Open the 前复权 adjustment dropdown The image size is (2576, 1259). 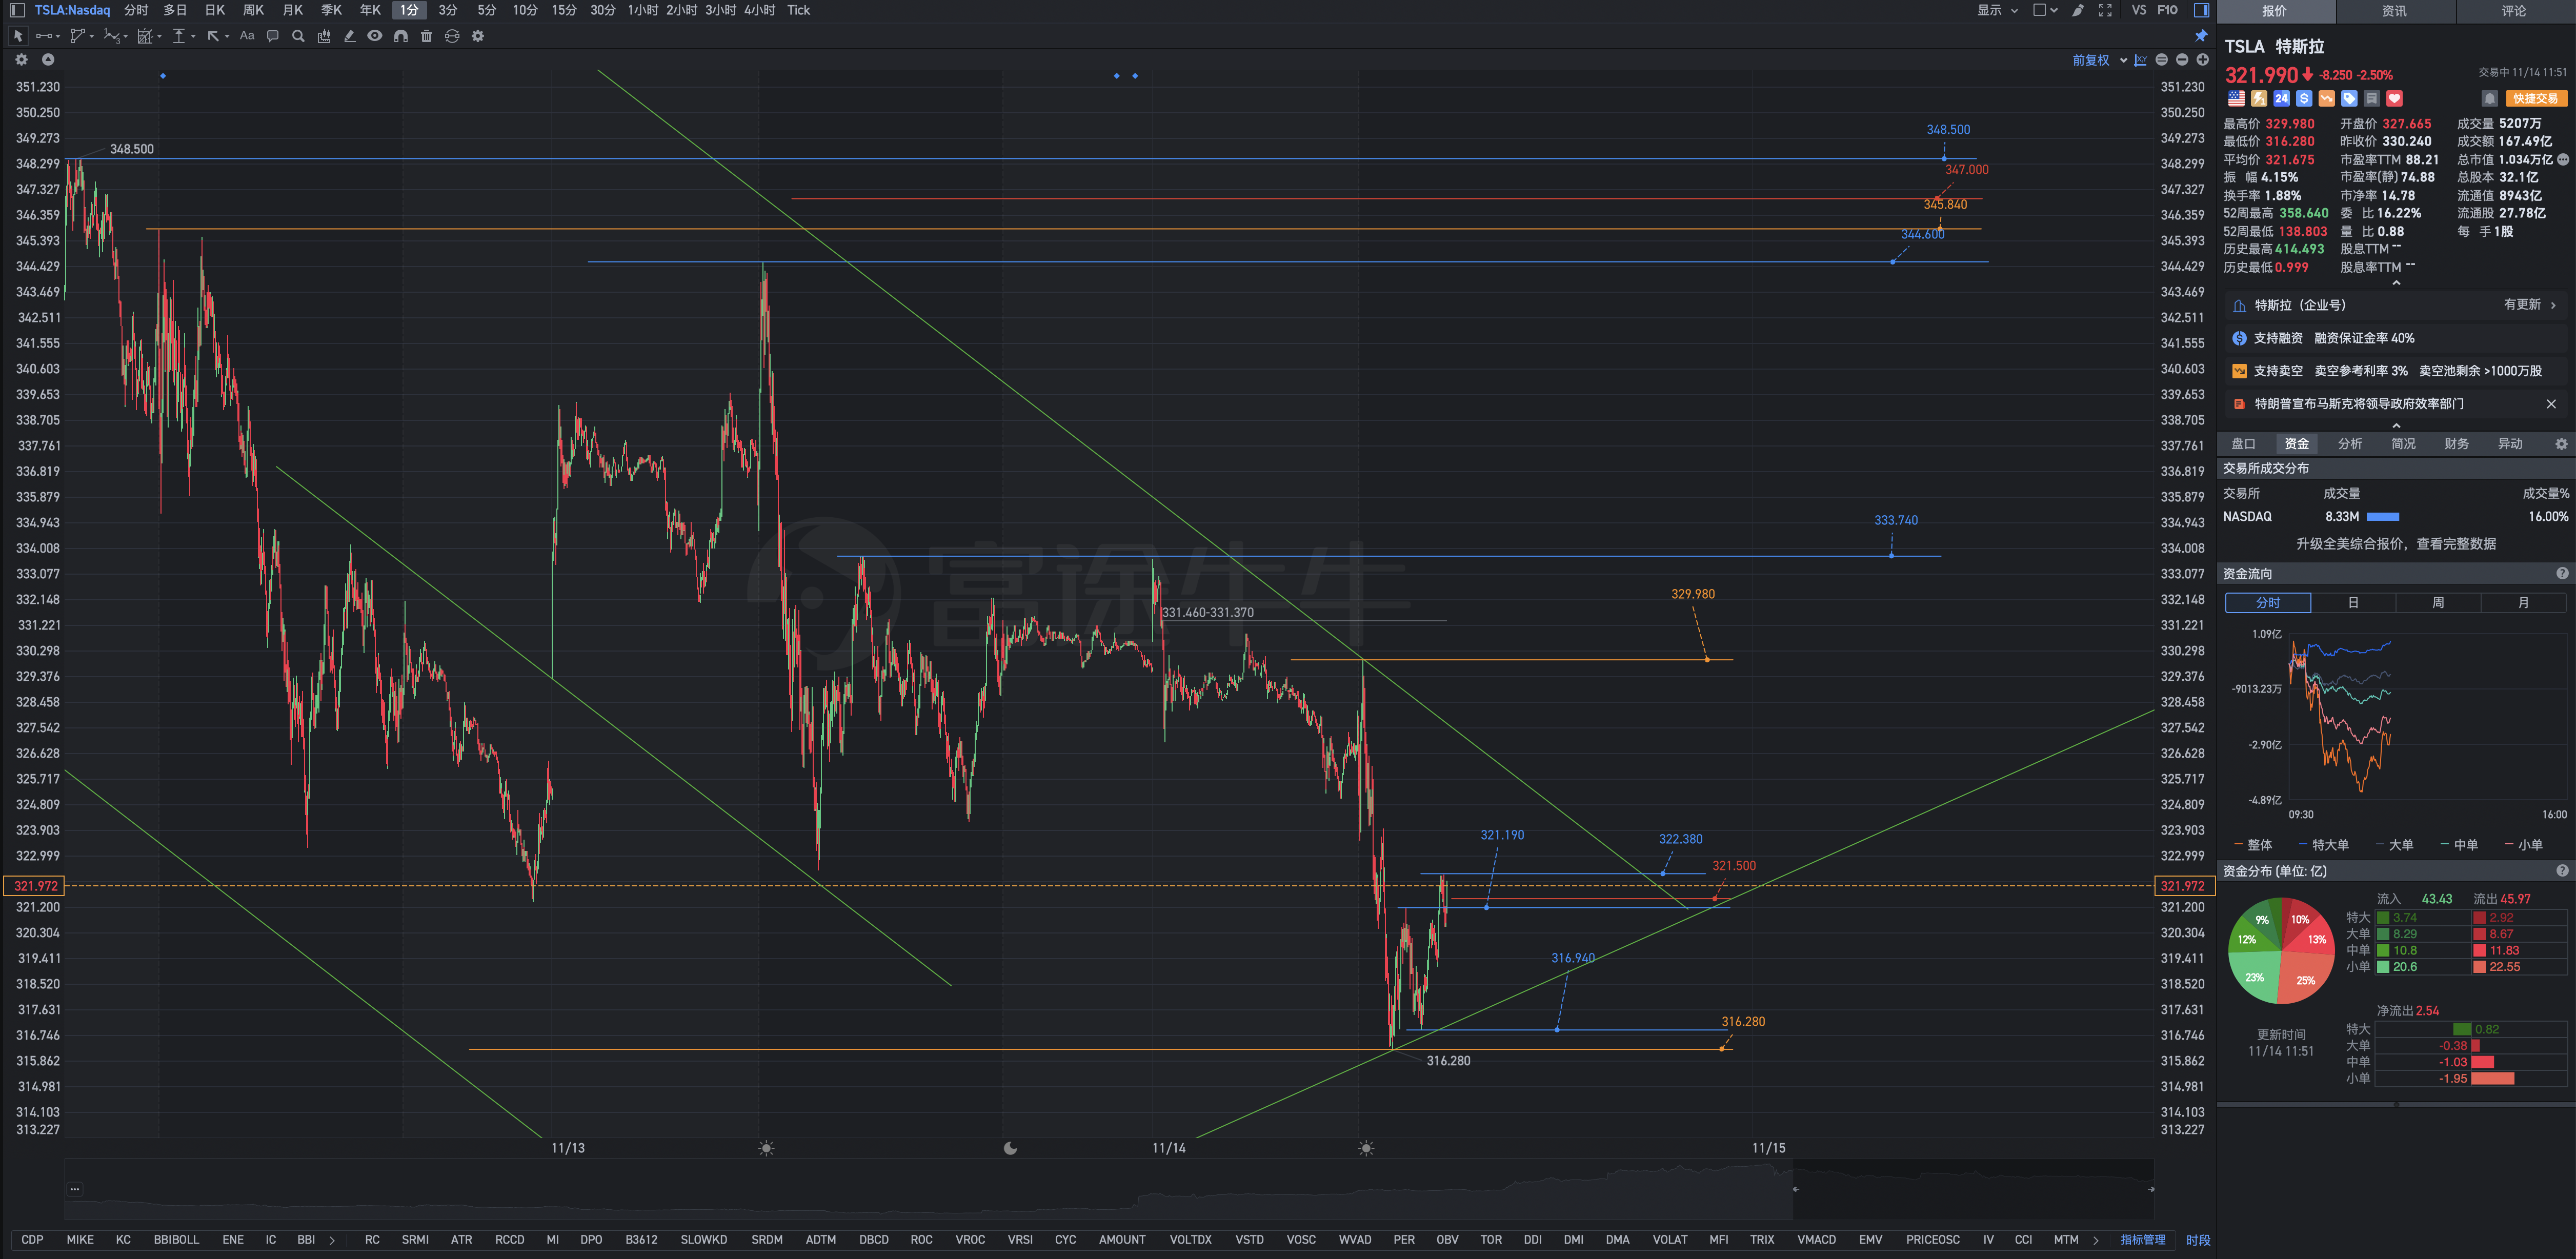click(2099, 60)
